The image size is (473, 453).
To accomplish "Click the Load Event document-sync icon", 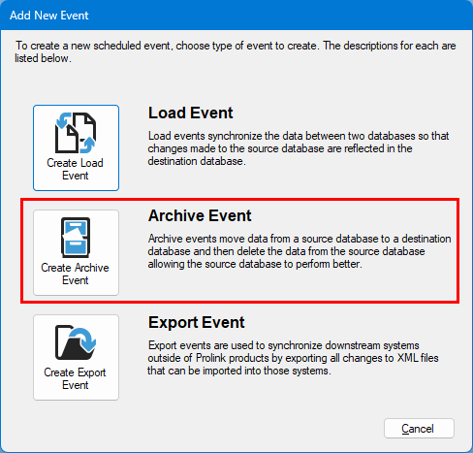I will coord(76,133).
